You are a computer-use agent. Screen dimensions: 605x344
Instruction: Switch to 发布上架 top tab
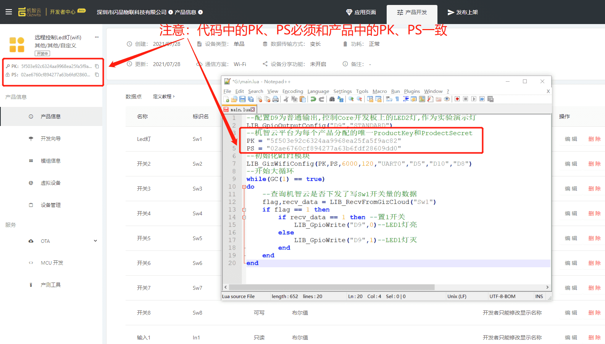pyautogui.click(x=463, y=12)
